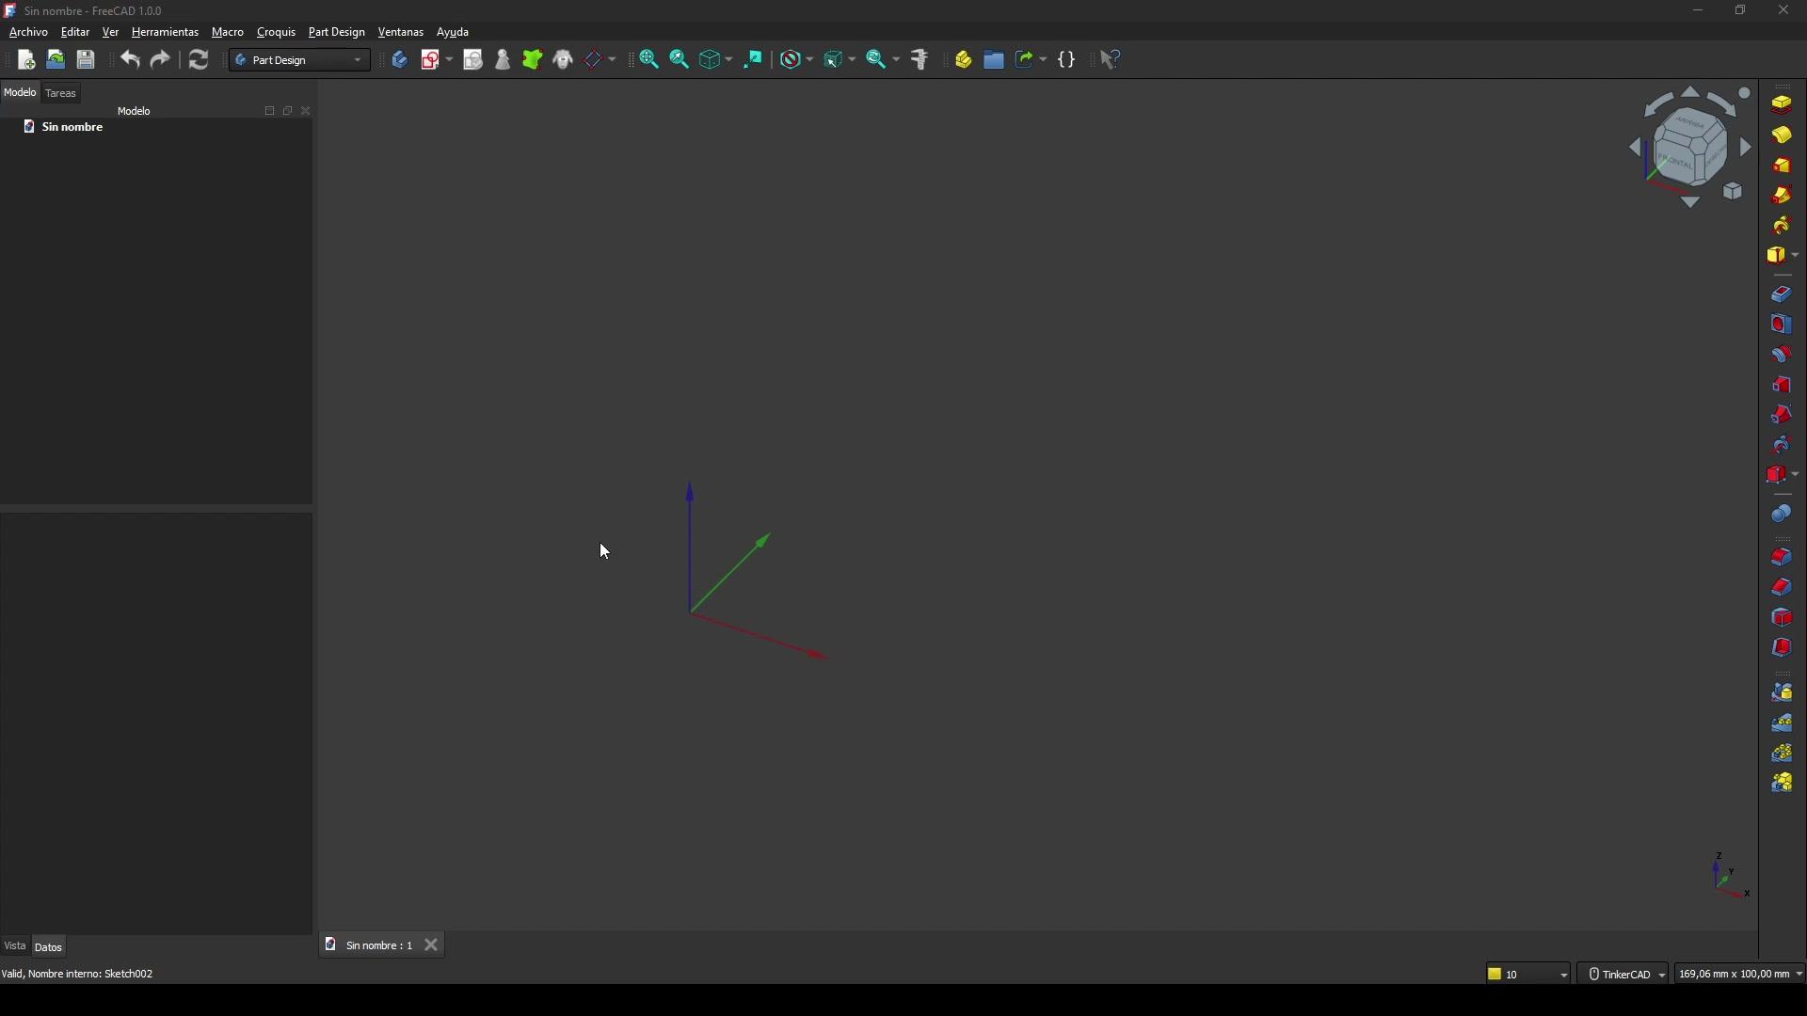The width and height of the screenshot is (1807, 1016).
Task: Select the Sin nombre document item
Action: [72, 127]
